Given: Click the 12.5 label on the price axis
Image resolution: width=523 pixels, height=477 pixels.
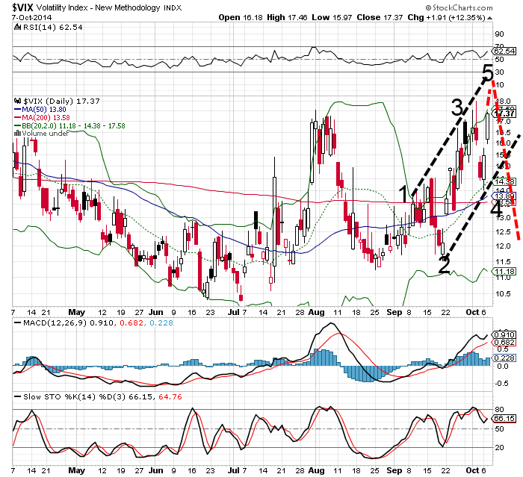Looking at the screenshot, I should 503,232.
